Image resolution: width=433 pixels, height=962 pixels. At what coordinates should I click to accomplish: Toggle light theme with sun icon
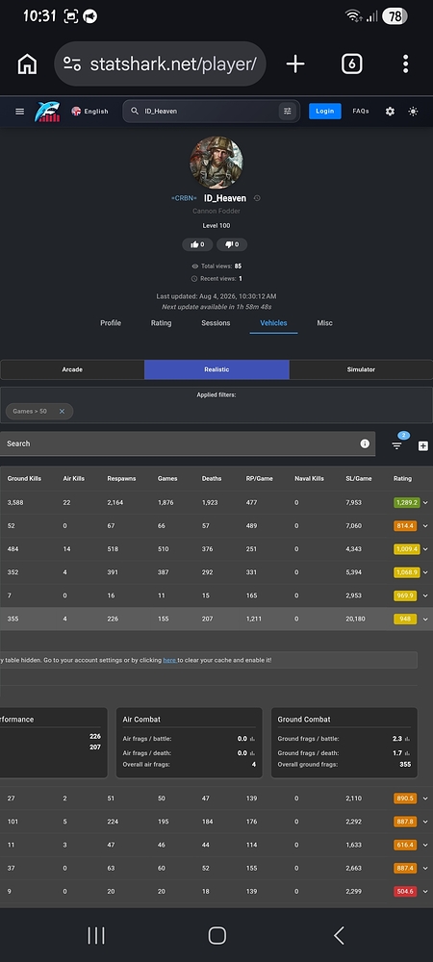coord(414,111)
